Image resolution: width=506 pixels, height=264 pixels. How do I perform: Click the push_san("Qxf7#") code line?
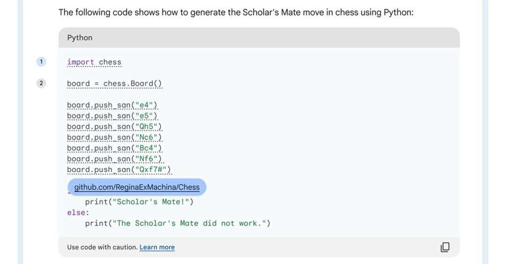click(119, 170)
